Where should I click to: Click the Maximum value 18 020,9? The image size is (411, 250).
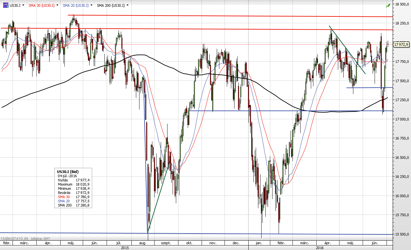point(83,184)
